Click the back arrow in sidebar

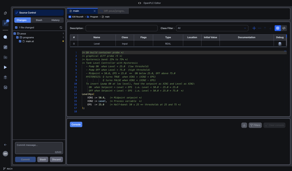[x=5, y=145]
